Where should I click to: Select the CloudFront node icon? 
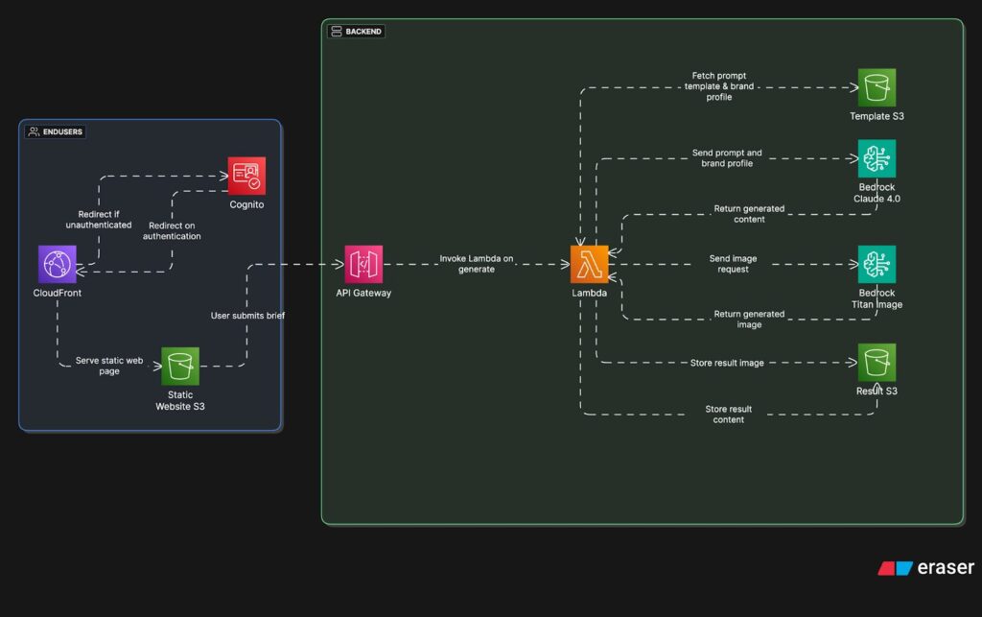point(58,264)
